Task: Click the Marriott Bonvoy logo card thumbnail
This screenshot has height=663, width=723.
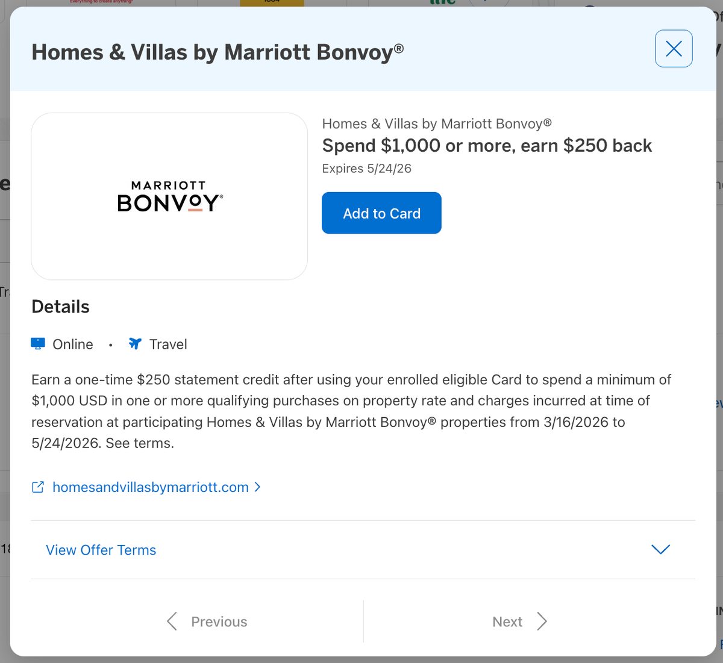Action: [x=169, y=196]
